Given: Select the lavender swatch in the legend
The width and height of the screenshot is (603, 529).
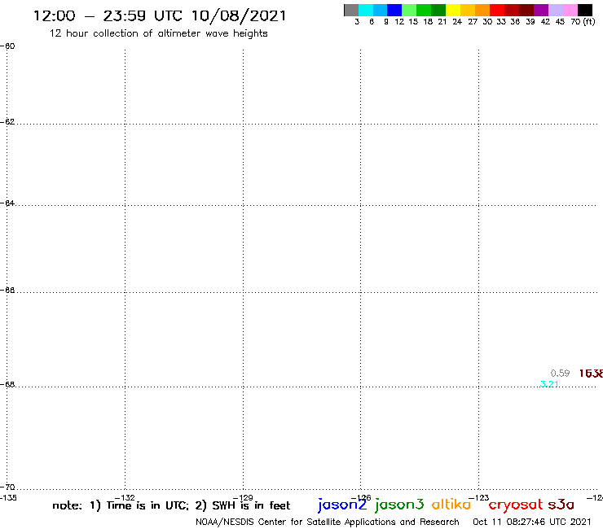Looking at the screenshot, I should [x=555, y=10].
